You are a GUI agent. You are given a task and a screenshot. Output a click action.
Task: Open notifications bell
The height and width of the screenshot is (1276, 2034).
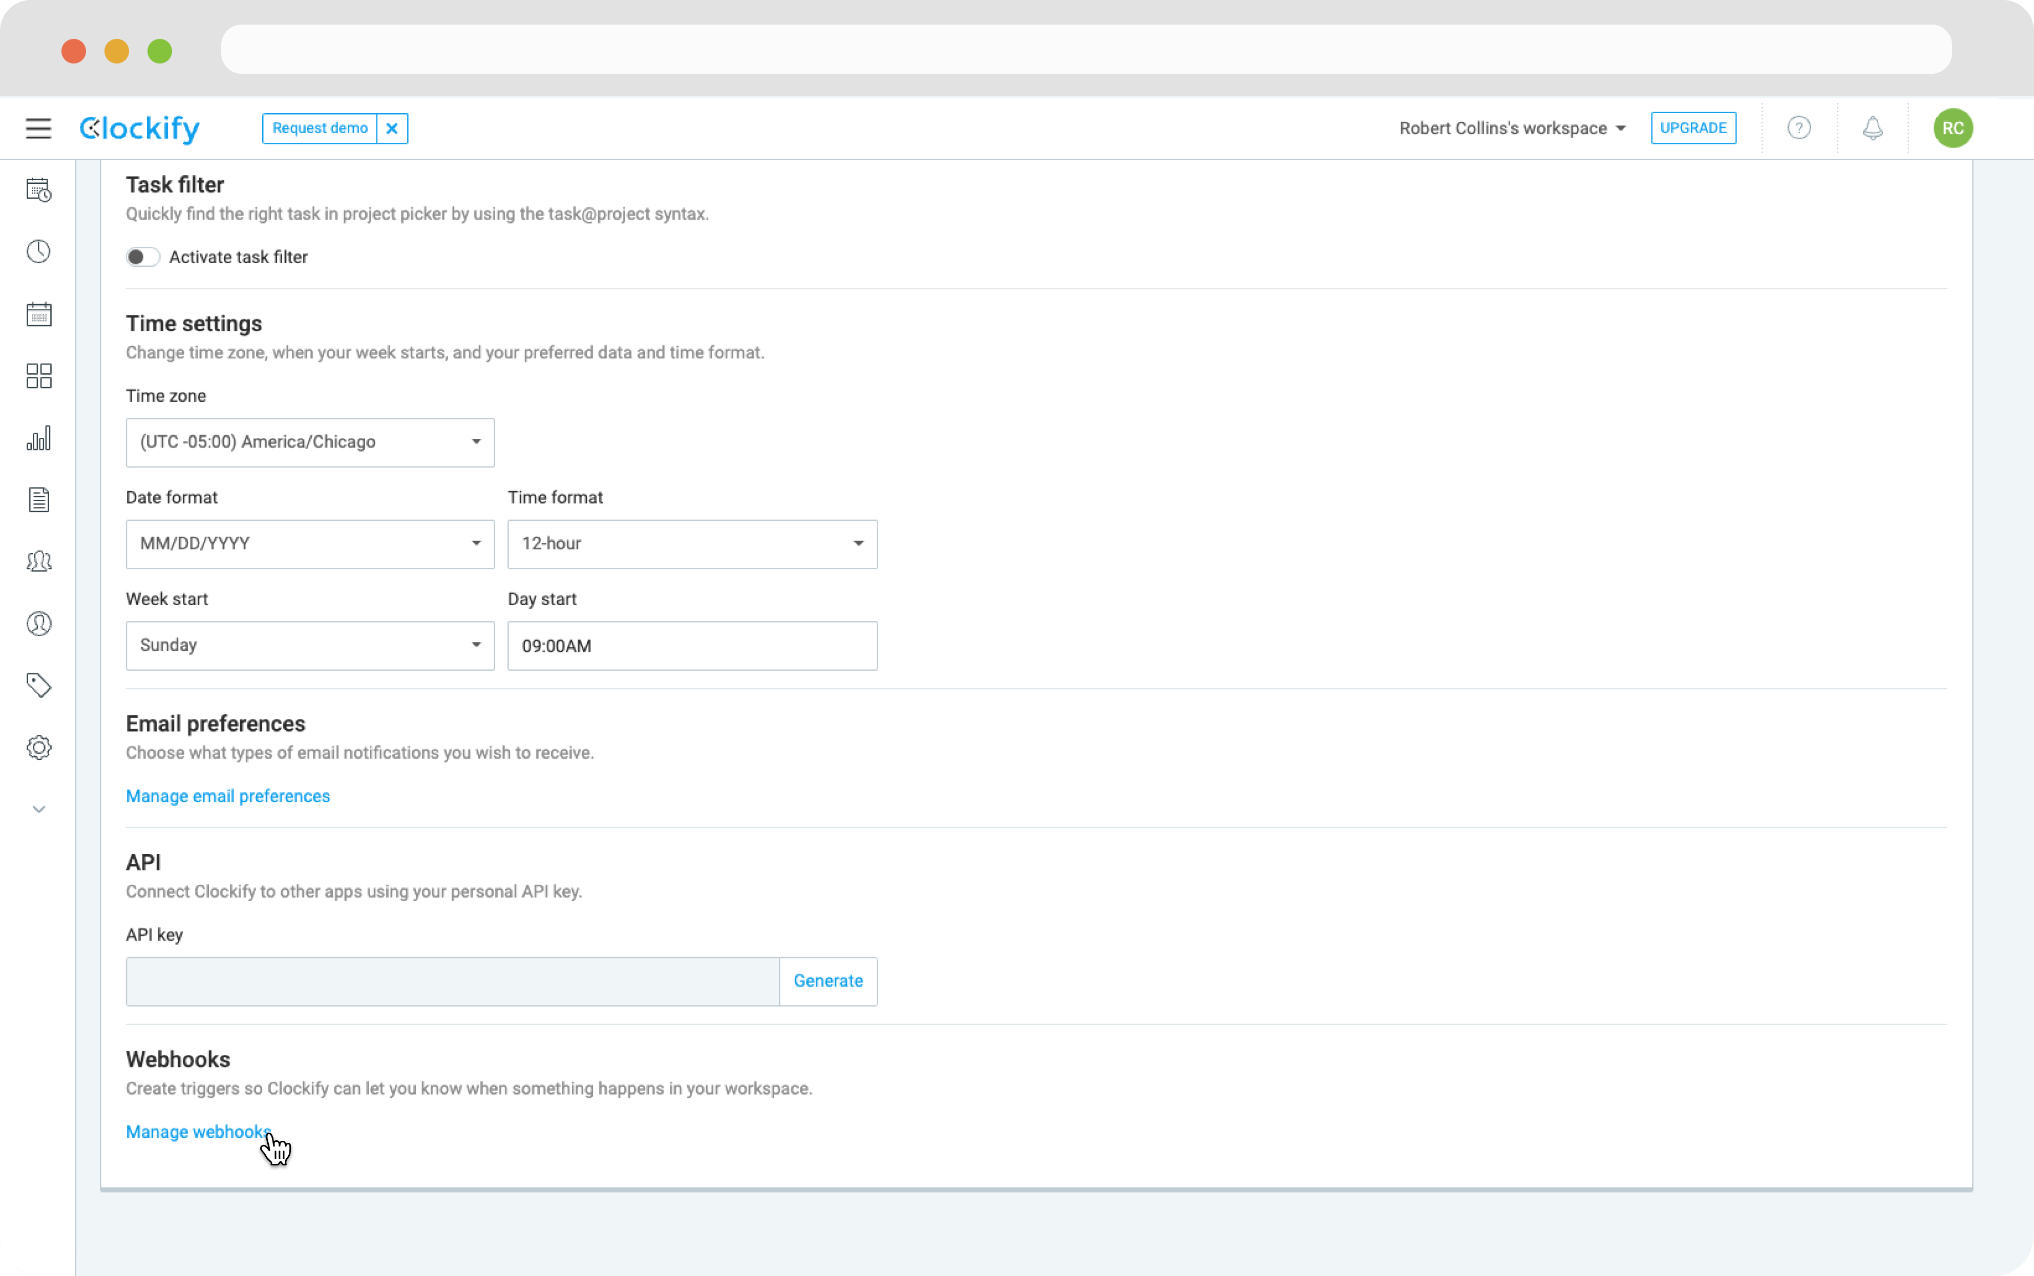pos(1872,129)
